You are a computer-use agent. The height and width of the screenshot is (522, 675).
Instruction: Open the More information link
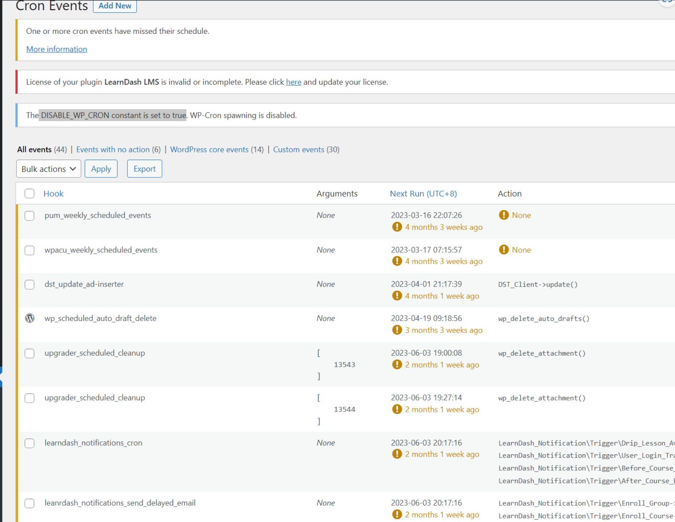click(x=57, y=49)
